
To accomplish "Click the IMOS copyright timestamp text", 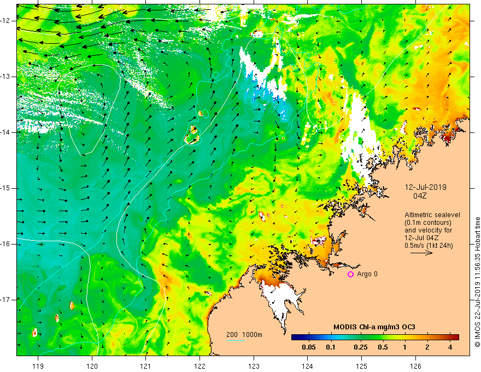I will point(477,282).
